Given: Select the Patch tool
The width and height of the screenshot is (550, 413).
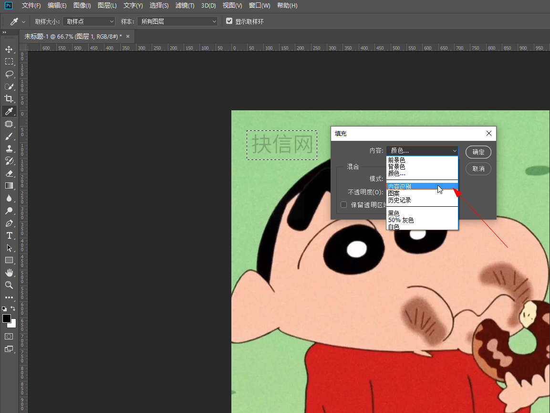Looking at the screenshot, I should [x=9, y=124].
